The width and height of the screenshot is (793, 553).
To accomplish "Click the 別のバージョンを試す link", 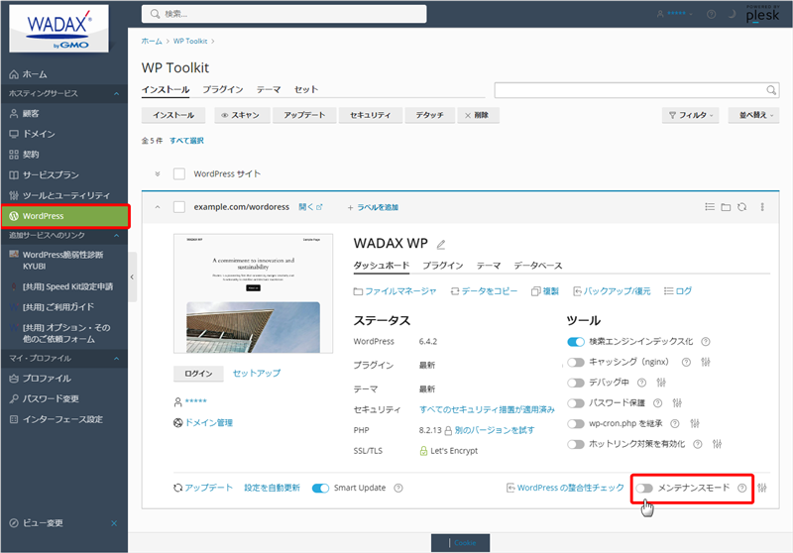I will tap(494, 430).
